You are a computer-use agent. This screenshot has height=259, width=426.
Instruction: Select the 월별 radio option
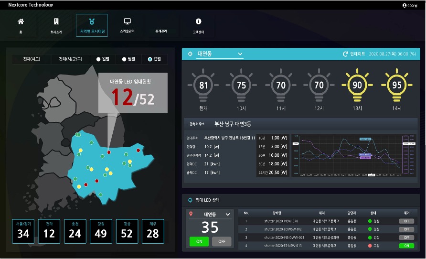[124, 59]
